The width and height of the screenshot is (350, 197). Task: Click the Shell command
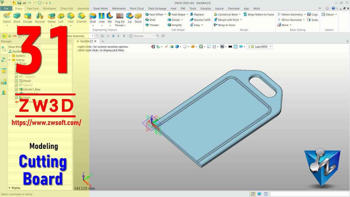pos(150,20)
